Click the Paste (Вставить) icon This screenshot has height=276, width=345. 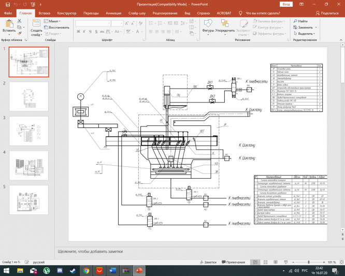[9, 23]
